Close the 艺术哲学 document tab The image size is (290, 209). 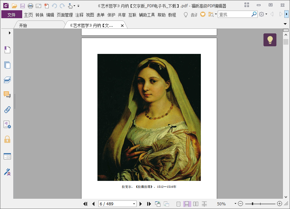point(122,26)
